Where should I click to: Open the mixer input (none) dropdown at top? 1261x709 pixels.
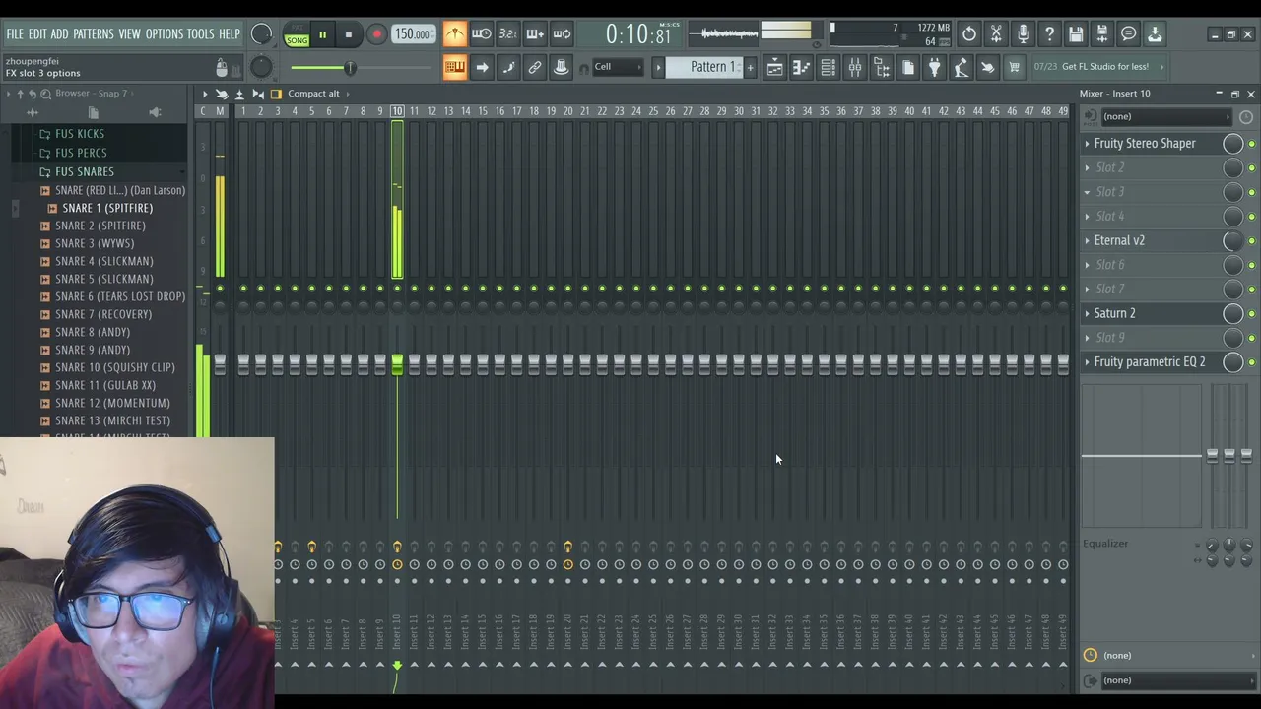pyautogui.click(x=1167, y=117)
